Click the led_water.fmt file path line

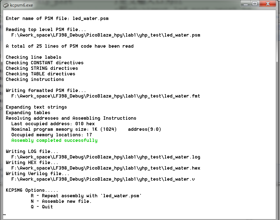tap(106, 96)
